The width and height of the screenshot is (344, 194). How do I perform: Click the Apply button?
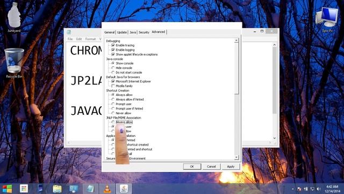(x=231, y=167)
